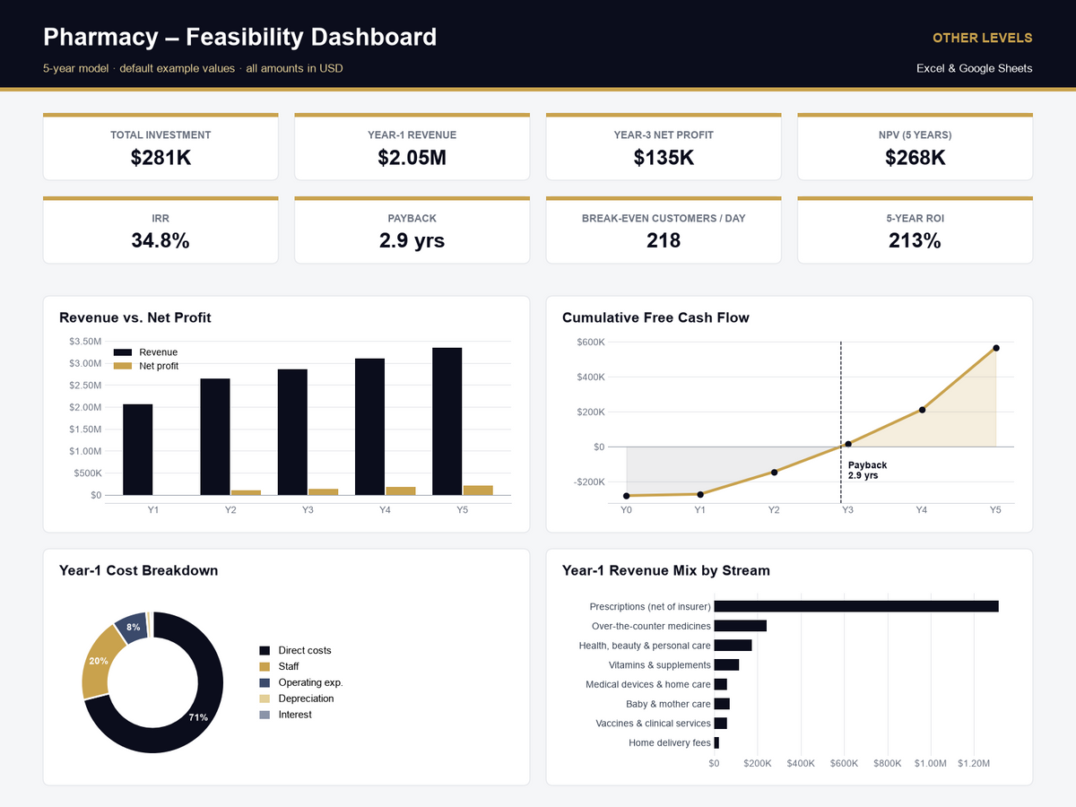Click the IRR value 34.8%
Viewport: 1076px width, 807px height.
pos(161,240)
